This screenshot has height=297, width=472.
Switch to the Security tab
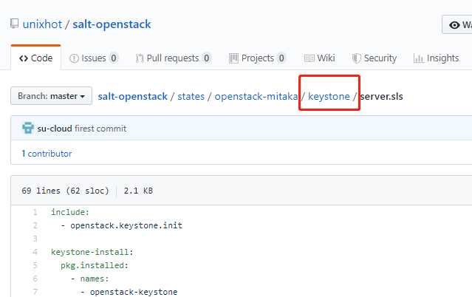(374, 58)
